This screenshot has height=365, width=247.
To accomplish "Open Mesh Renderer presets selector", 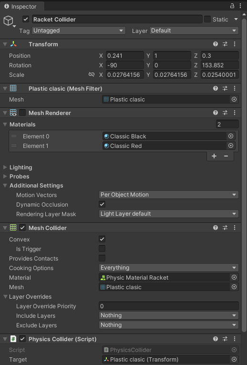I will click(225, 113).
